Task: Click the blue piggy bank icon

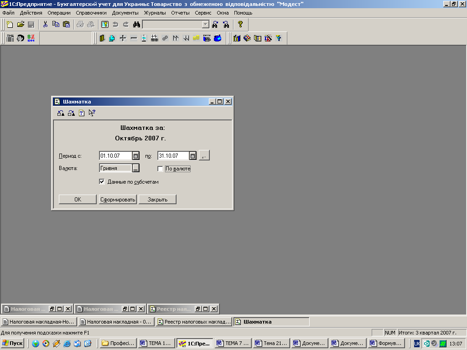Action: (218, 38)
